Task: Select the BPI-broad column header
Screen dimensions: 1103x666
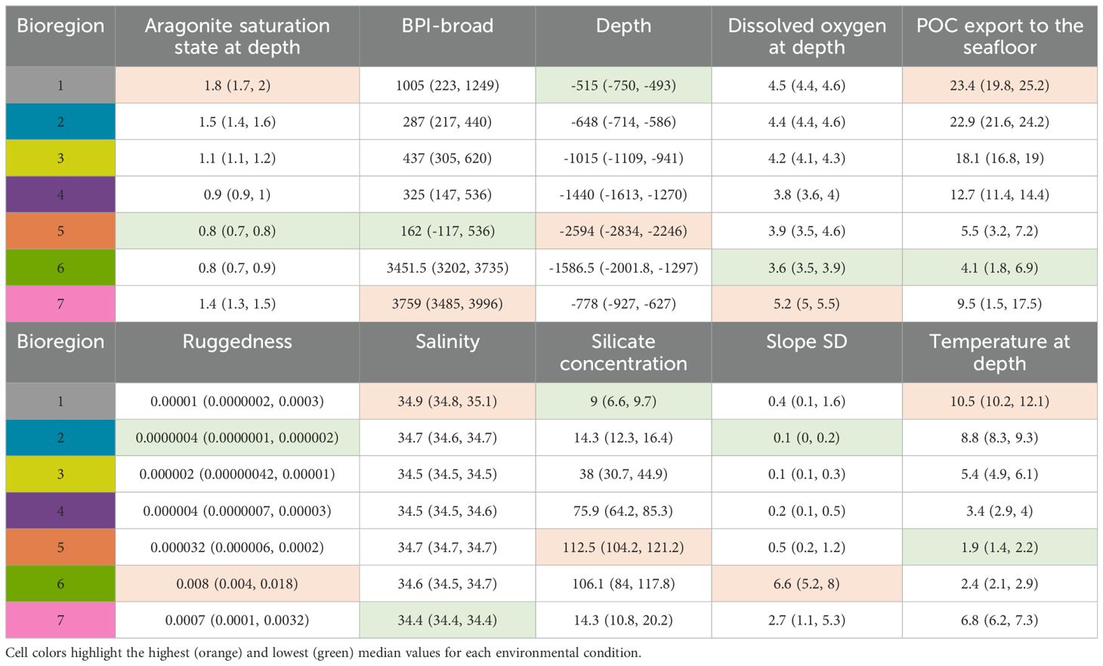Action: 447,26
